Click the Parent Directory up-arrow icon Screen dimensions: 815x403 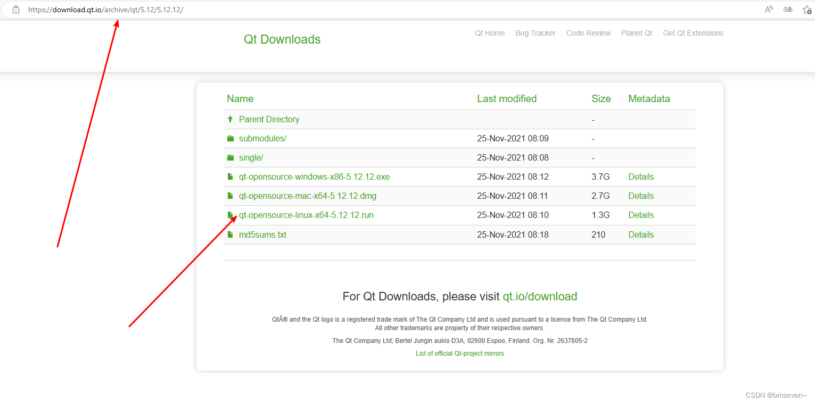click(x=230, y=119)
